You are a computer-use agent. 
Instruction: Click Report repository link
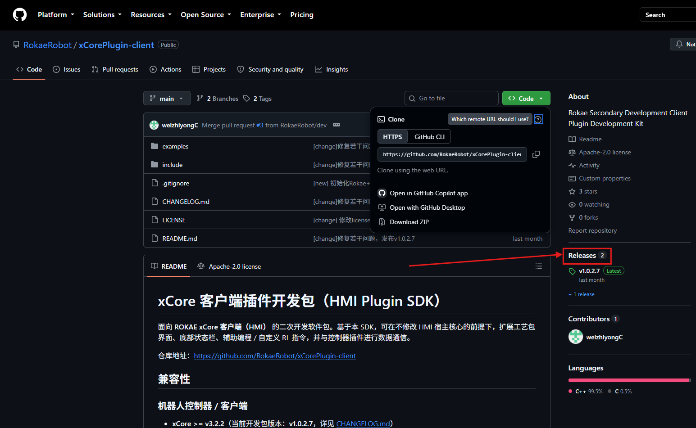click(592, 230)
